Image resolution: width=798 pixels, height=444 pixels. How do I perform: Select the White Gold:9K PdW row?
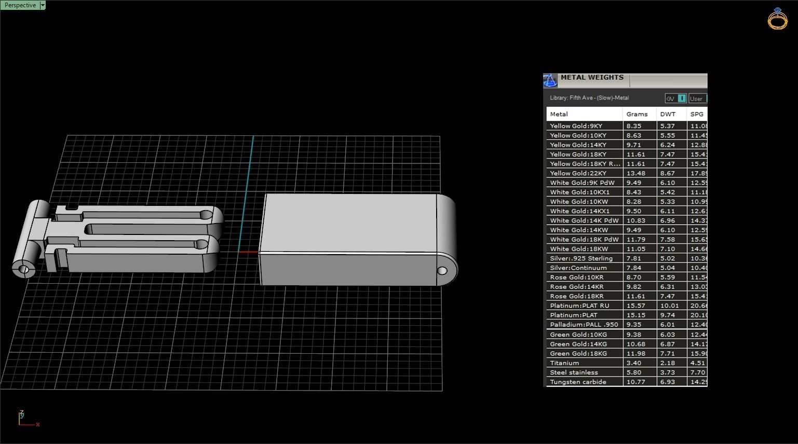click(x=627, y=183)
